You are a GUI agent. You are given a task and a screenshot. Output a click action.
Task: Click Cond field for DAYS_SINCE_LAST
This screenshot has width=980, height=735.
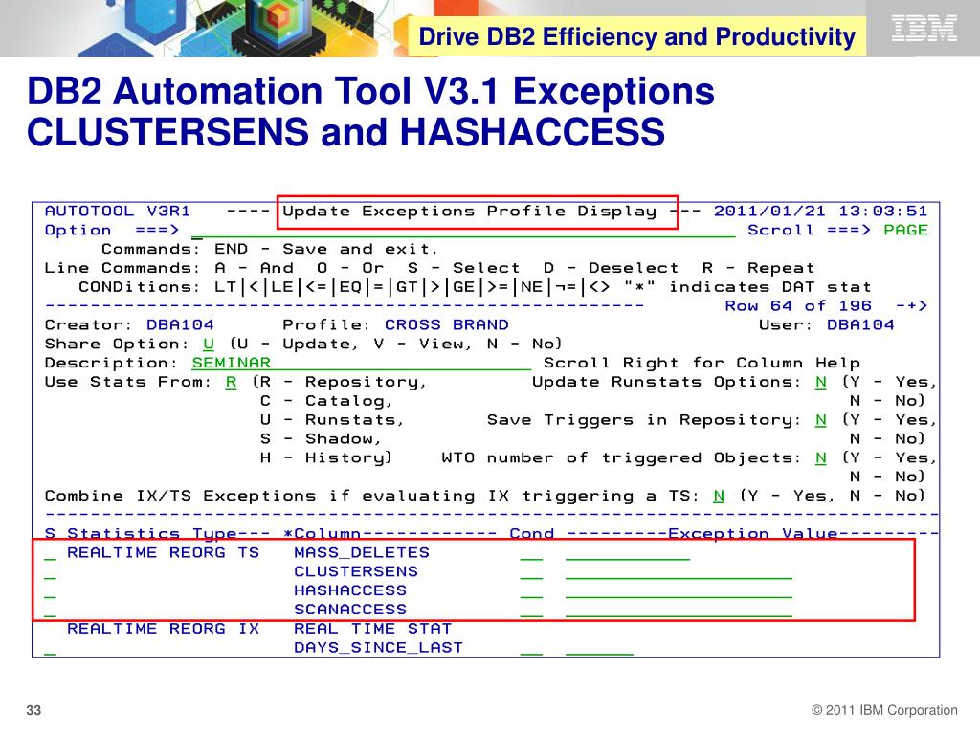(531, 648)
